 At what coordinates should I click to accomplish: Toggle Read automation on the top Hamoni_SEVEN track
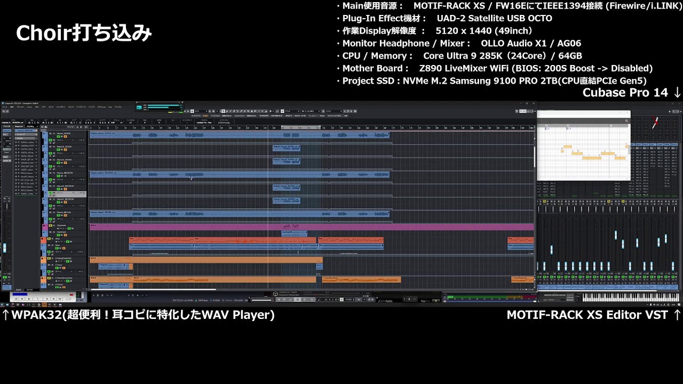click(58, 137)
